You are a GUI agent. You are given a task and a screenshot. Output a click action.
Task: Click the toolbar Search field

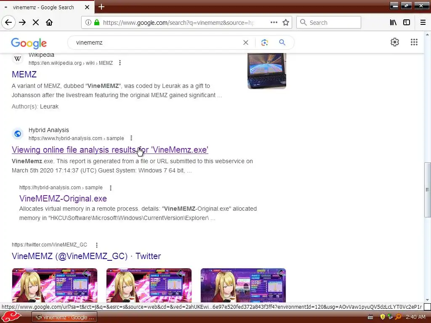pyautogui.click(x=329, y=23)
